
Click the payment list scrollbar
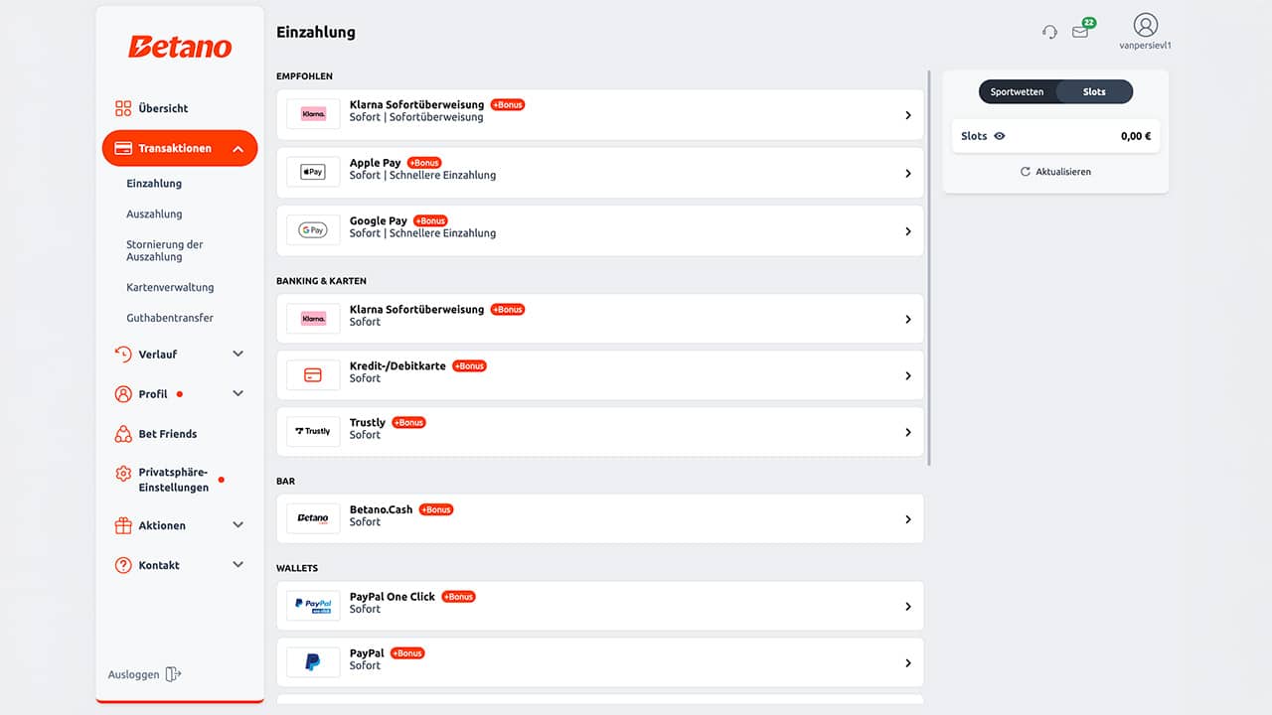pyautogui.click(x=929, y=266)
